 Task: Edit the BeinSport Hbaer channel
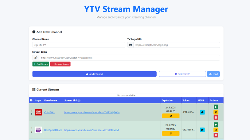click(x=216, y=130)
